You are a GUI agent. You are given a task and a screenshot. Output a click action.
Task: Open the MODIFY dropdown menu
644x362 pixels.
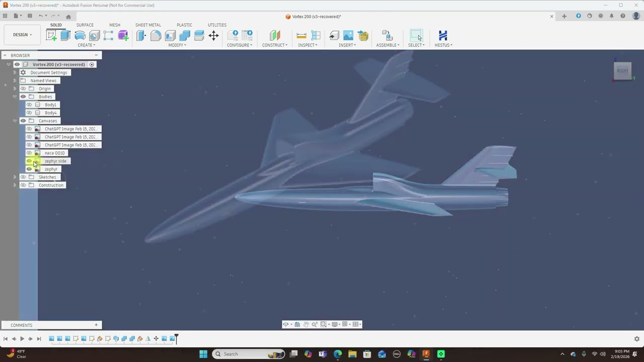tap(177, 45)
